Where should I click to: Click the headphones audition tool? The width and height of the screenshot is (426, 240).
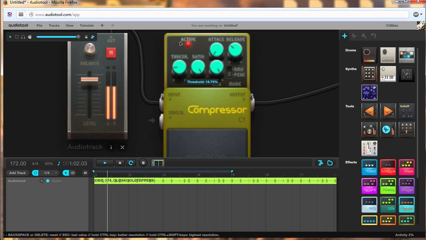(x=23, y=37)
